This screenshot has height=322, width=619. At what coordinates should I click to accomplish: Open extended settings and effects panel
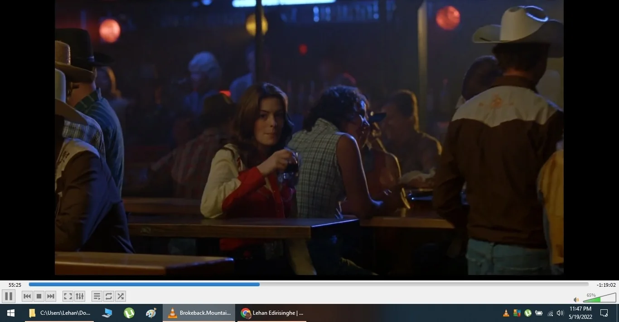pyautogui.click(x=80, y=296)
